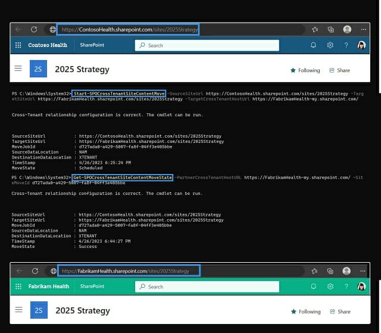This screenshot has width=381, height=333.
Task: Click the Search box in Contoso Health
Action: 207,45
